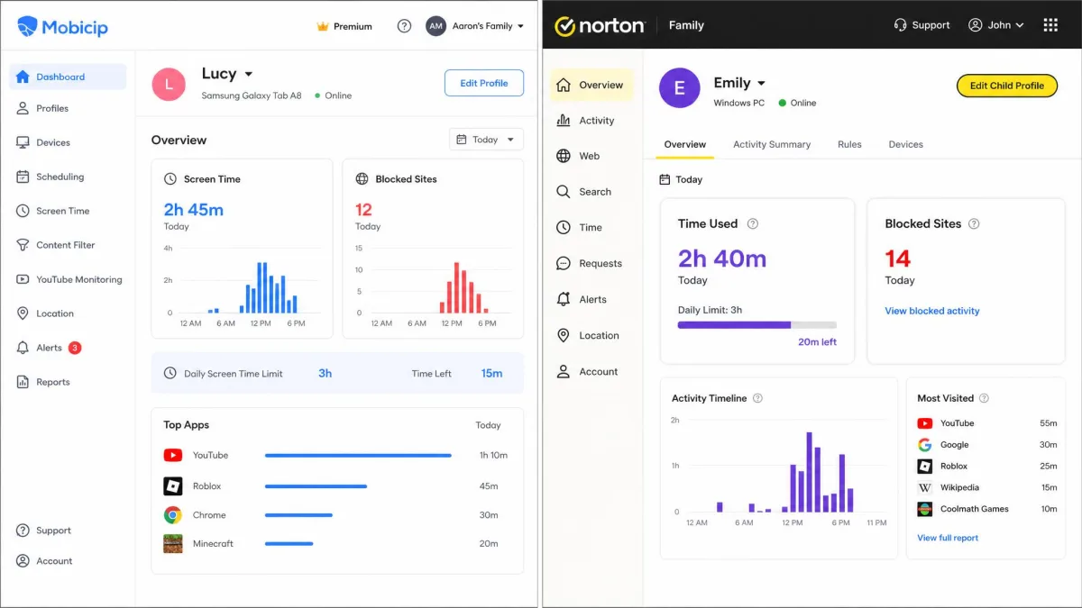Viewport: 1082px width, 608px height.
Task: Click the Roblox app icon in Top Apps
Action: [x=172, y=485]
